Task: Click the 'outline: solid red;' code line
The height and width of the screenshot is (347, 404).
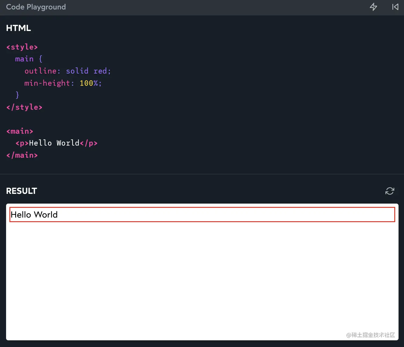Action: [x=68, y=71]
